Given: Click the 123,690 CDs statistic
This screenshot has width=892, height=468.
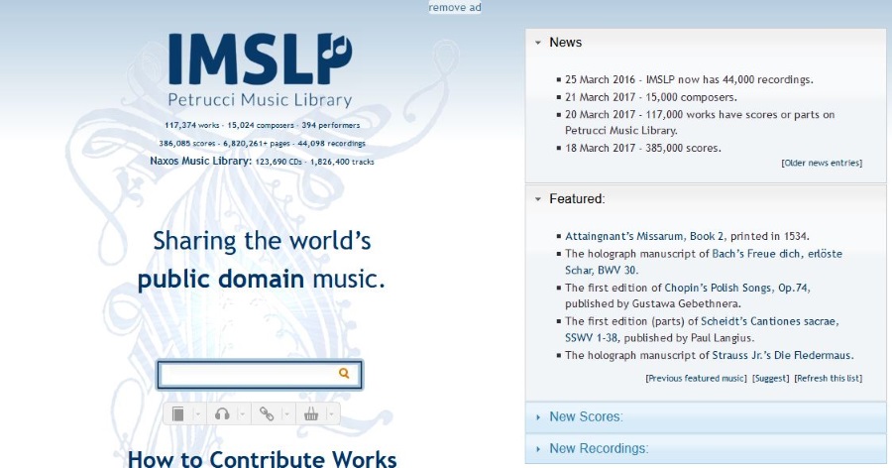Looking at the screenshot, I should 279,162.
